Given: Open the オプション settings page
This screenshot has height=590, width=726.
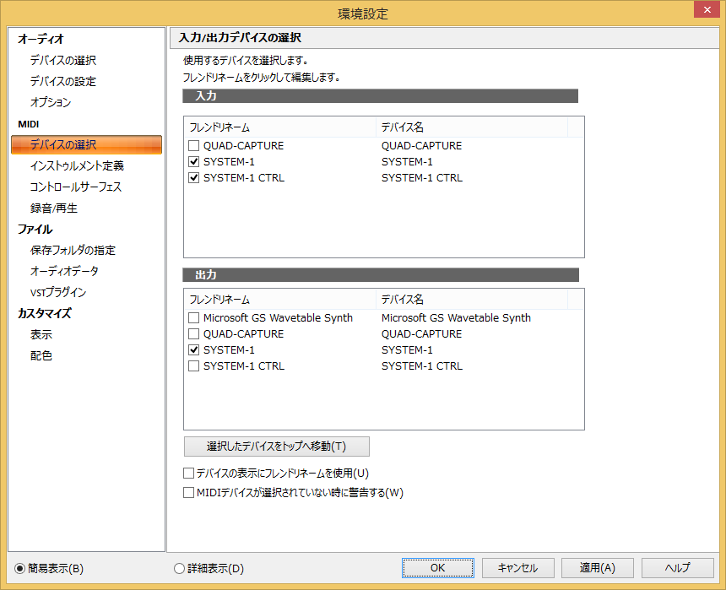Looking at the screenshot, I should (x=51, y=102).
